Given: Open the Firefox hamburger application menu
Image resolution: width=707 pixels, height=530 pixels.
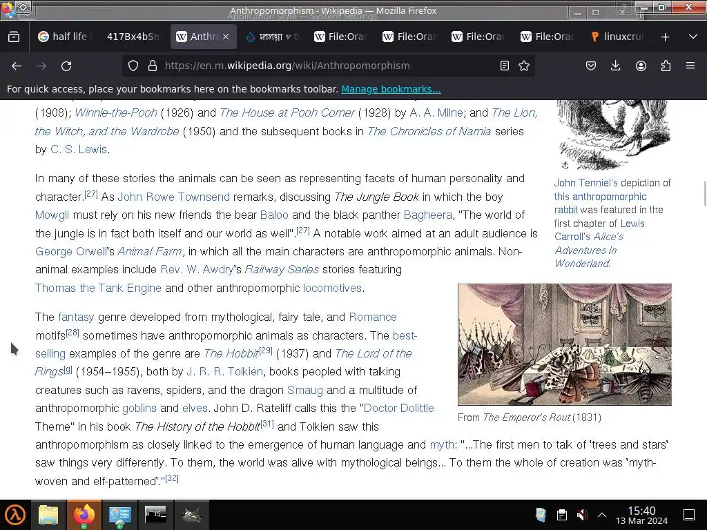Looking at the screenshot, I should pyautogui.click(x=690, y=66).
